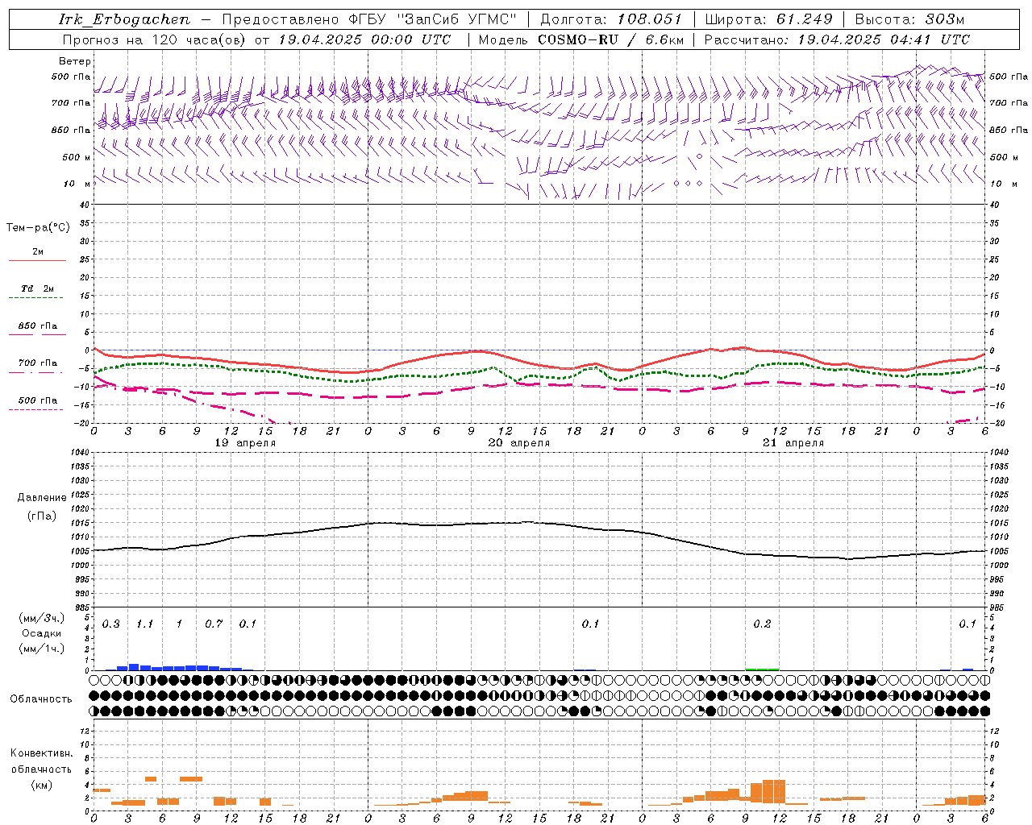Click the forecast start 19.04.2025 00:00 UTC
1032x825 pixels.
pyautogui.click(x=364, y=39)
